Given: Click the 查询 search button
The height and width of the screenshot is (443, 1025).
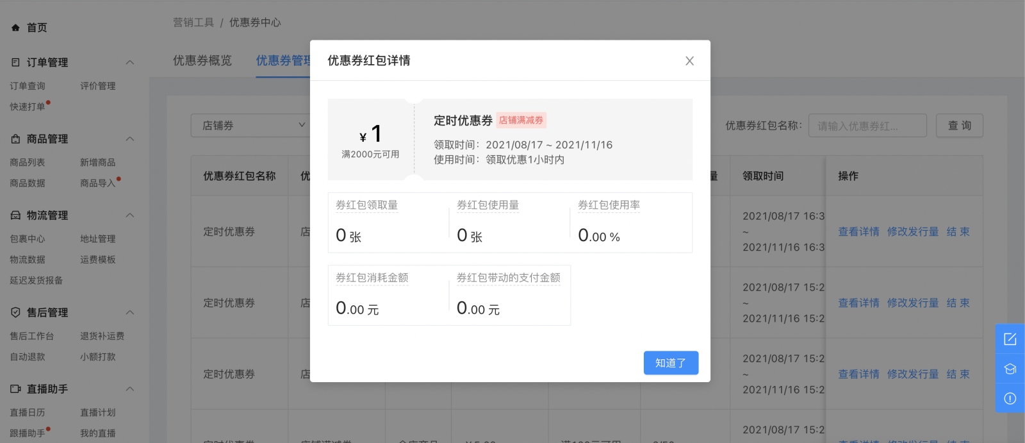Looking at the screenshot, I should click(x=959, y=126).
